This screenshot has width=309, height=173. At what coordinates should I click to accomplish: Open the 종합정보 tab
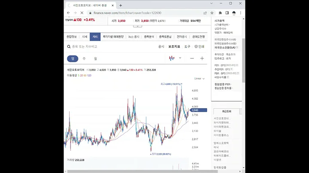click(x=71, y=37)
